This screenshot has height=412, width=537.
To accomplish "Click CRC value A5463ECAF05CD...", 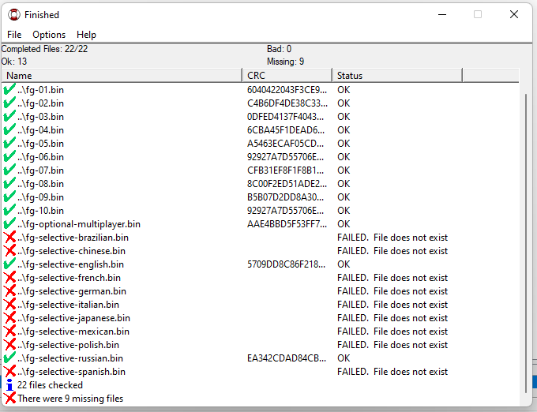I will [x=285, y=144].
